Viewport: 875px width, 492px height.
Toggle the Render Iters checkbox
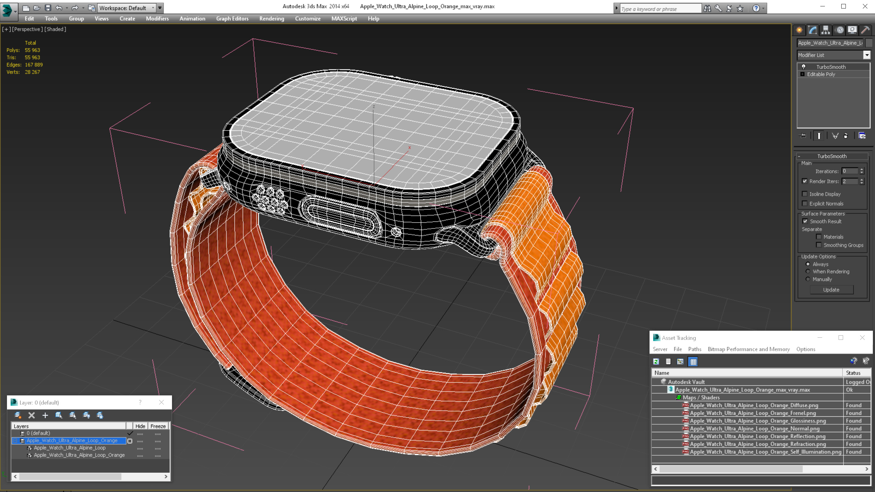[x=805, y=181]
